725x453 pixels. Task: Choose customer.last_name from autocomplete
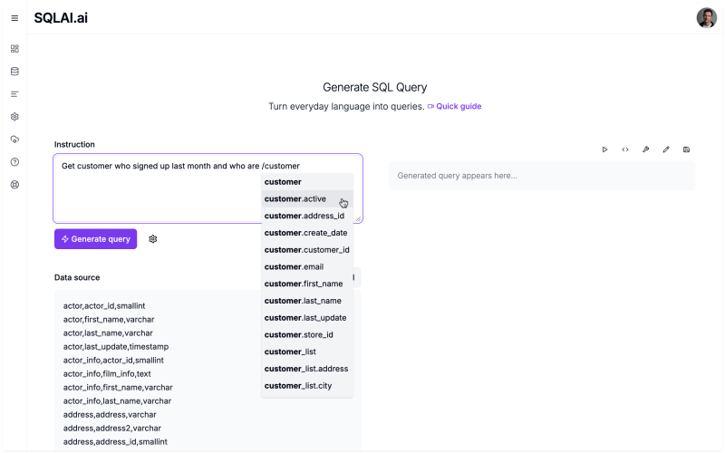pyautogui.click(x=307, y=301)
